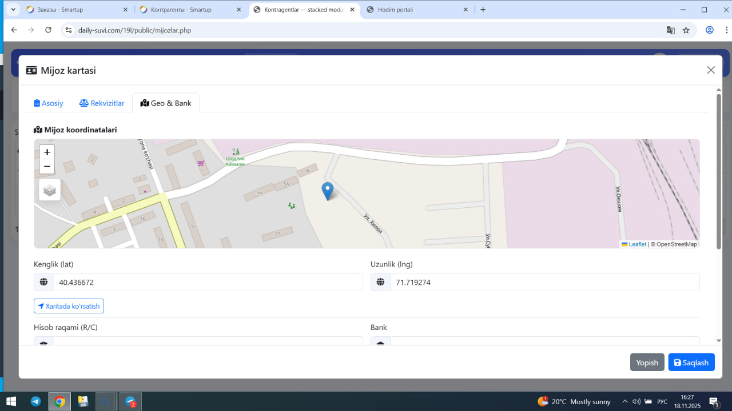
Task: Click the Kenglik (lat) input field
Action: point(208,282)
